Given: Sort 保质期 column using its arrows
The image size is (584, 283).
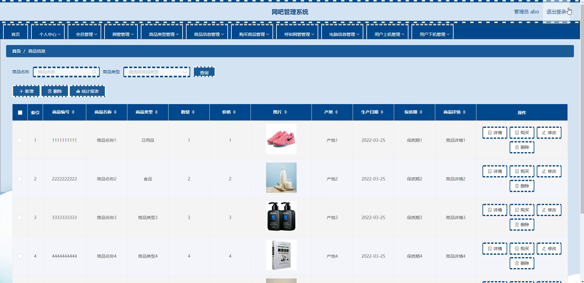Looking at the screenshot, I should coord(421,112).
